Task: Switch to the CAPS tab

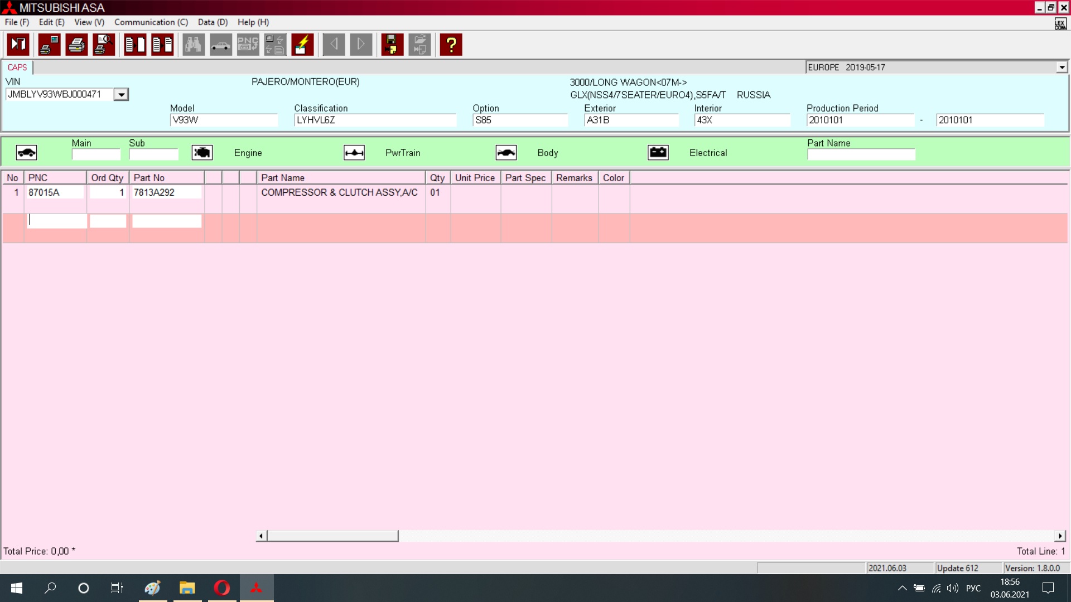Action: (x=17, y=67)
